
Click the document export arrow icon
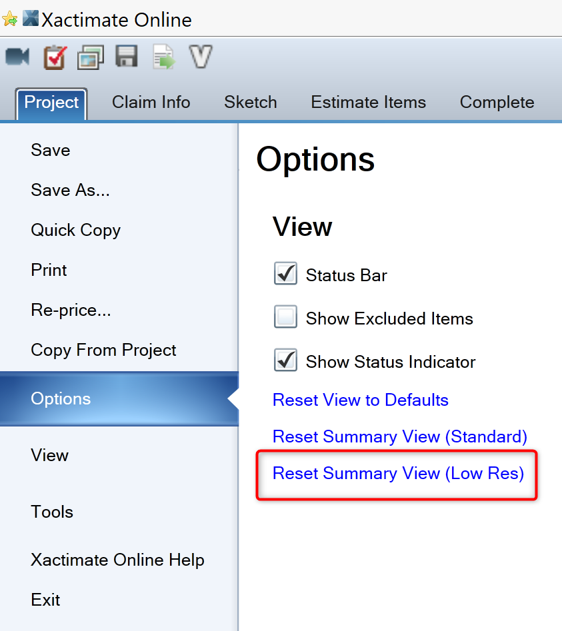pyautogui.click(x=164, y=57)
